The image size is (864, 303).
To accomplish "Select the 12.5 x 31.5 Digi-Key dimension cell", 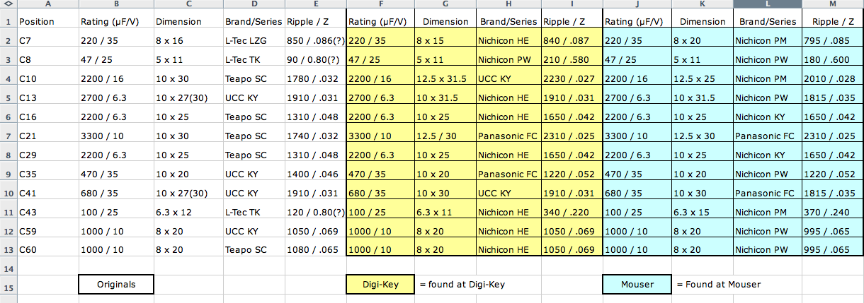I will coord(445,79).
